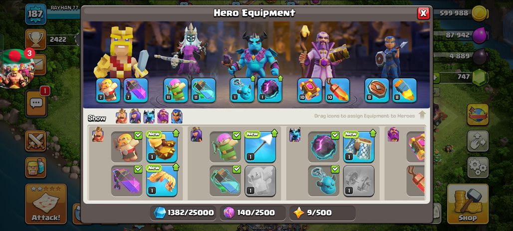Choose the new Giant Arrow equipment
This screenshot has width=513, height=231.
[x=260, y=147]
